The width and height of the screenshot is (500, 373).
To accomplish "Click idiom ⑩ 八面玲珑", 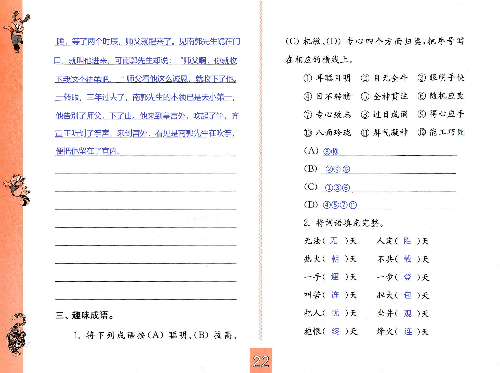I will [327, 133].
